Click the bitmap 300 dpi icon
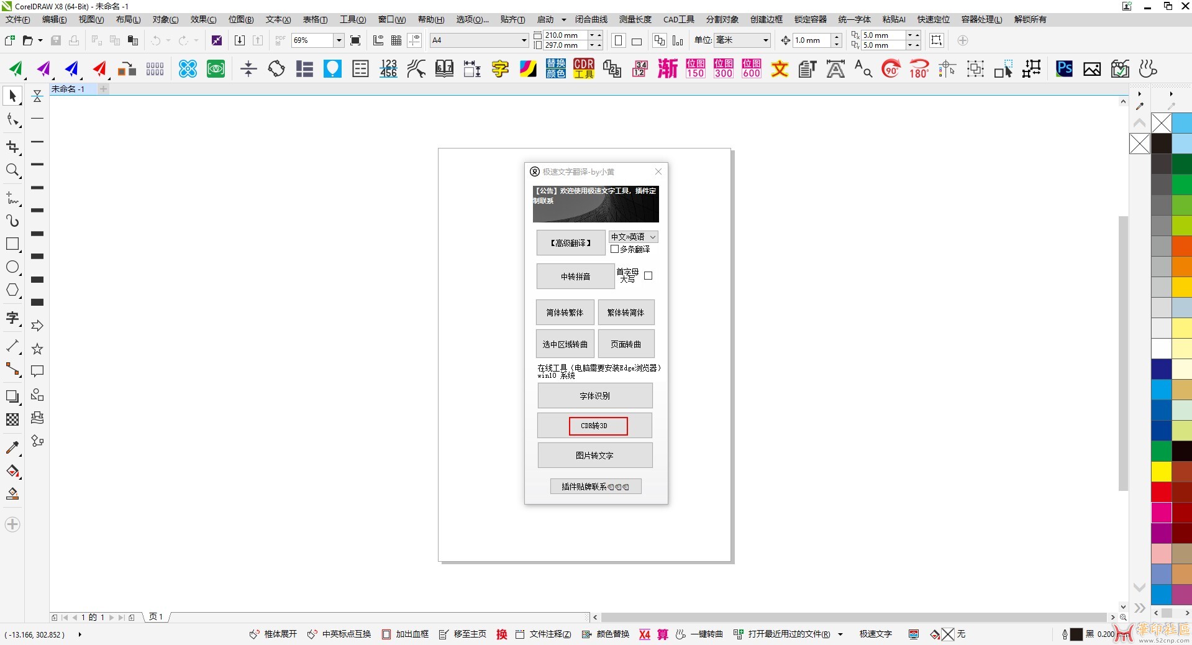This screenshot has width=1192, height=645. (x=724, y=68)
